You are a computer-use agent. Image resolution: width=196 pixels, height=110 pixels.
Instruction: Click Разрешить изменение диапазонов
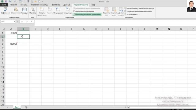click(138, 12)
